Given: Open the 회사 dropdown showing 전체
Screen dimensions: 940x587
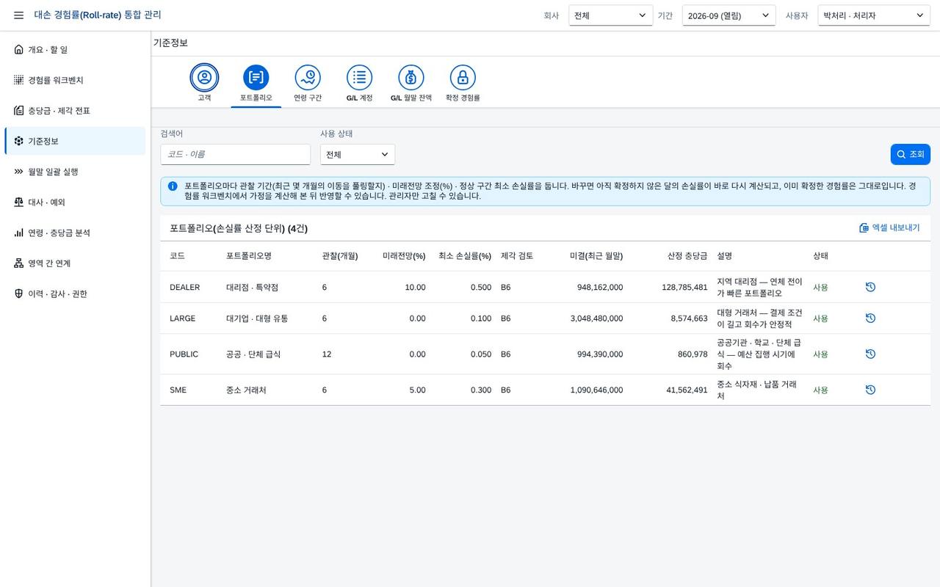Looking at the screenshot, I should point(610,15).
